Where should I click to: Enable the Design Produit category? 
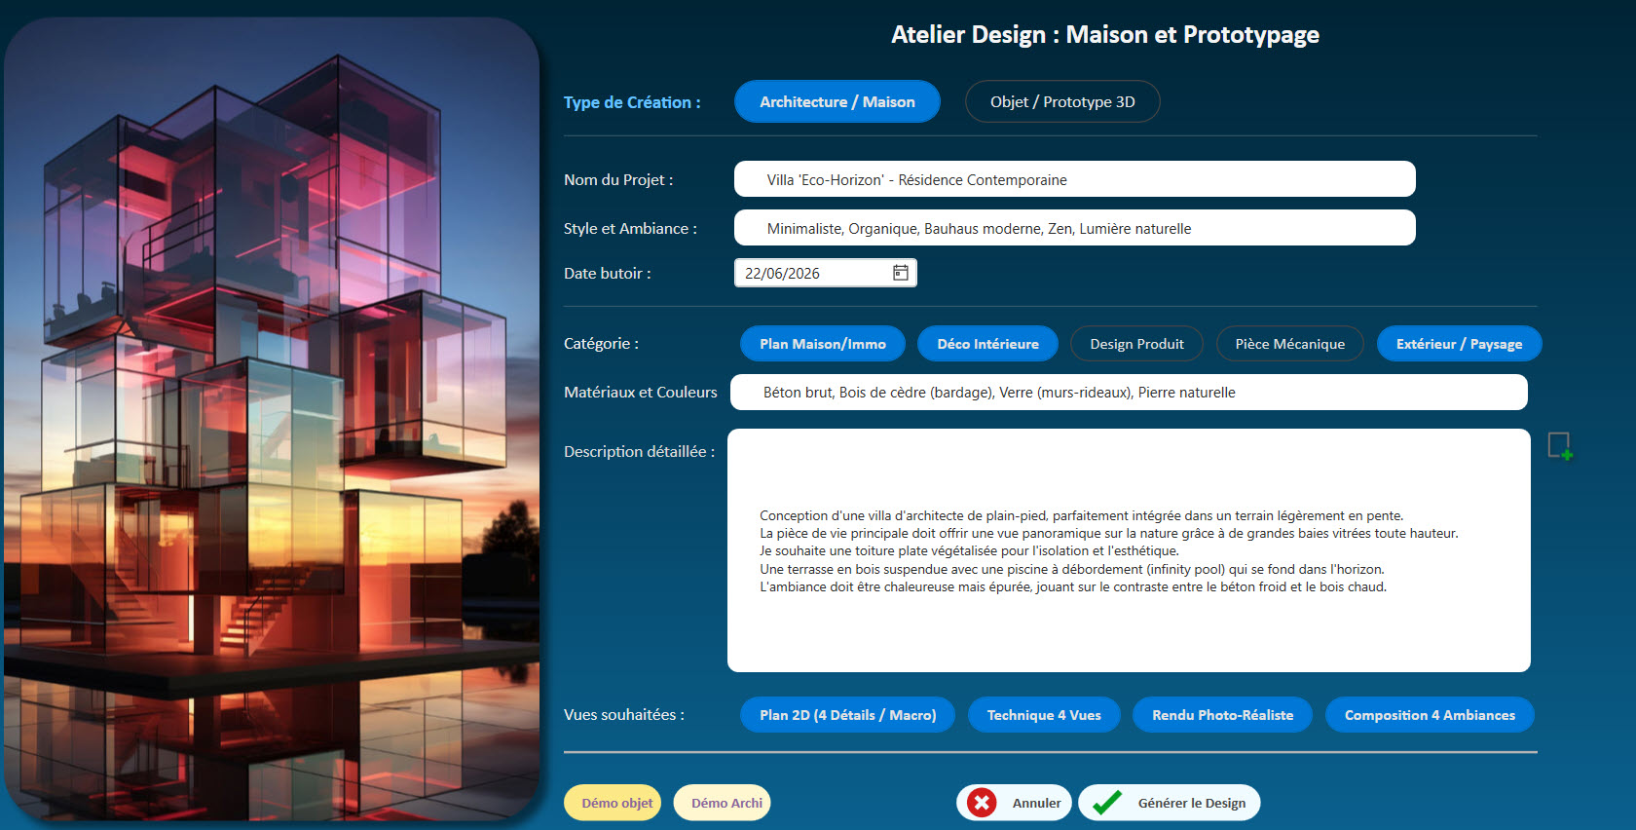pyautogui.click(x=1136, y=344)
